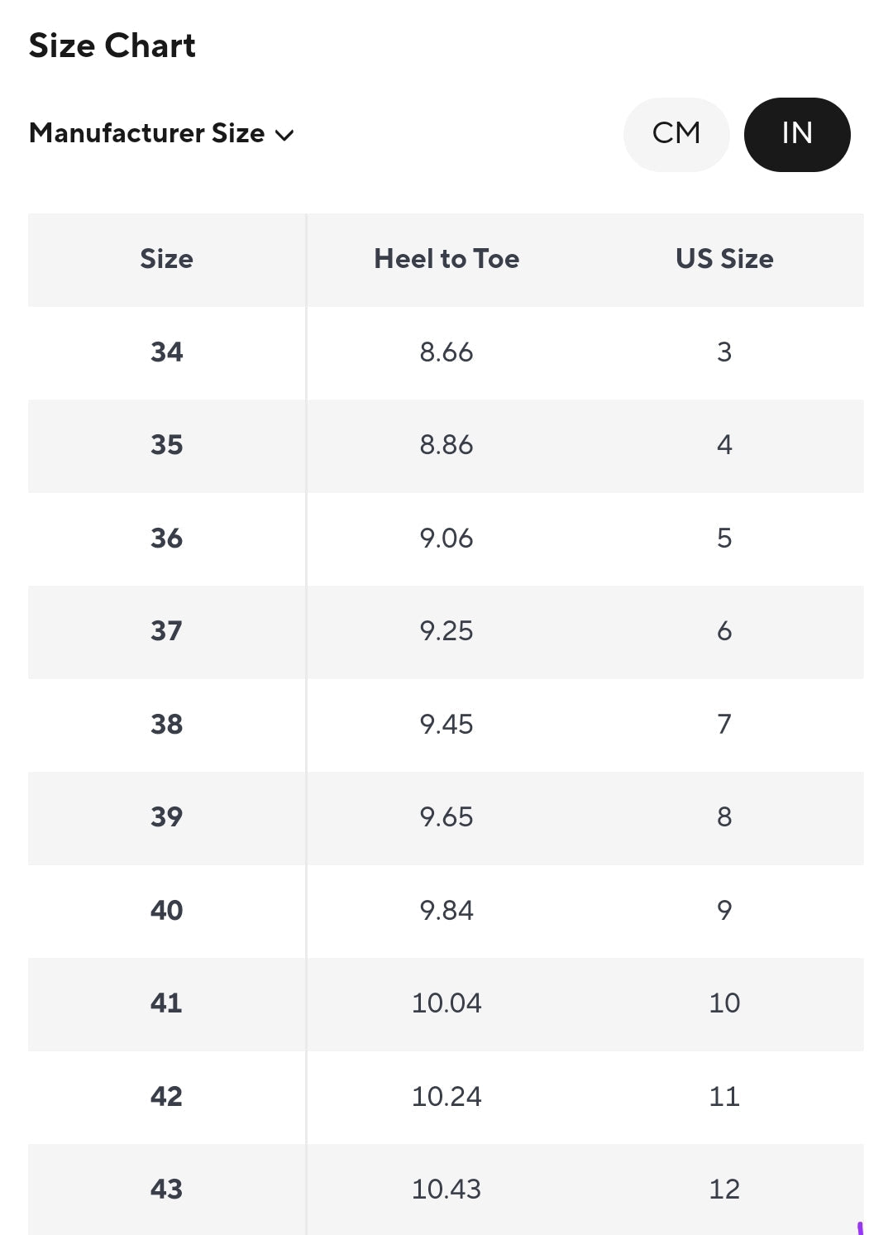Select size 38 row label
Viewport: 893px width, 1235px height.
166,725
